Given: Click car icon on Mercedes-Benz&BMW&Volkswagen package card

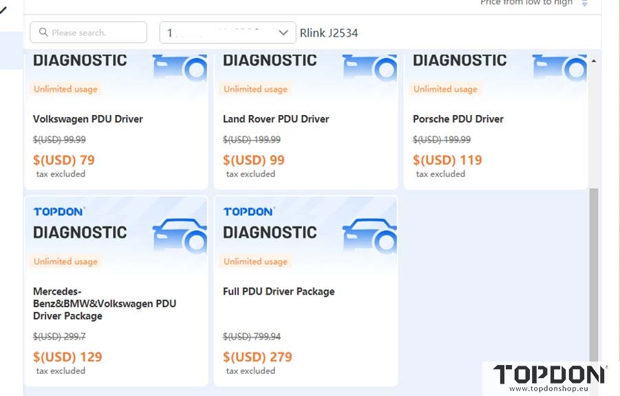Looking at the screenshot, I should 180,235.
